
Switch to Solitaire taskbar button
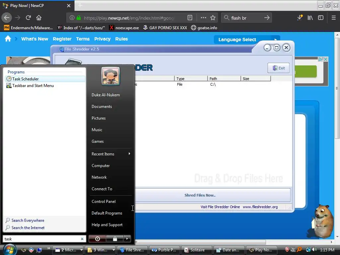tap(196, 250)
